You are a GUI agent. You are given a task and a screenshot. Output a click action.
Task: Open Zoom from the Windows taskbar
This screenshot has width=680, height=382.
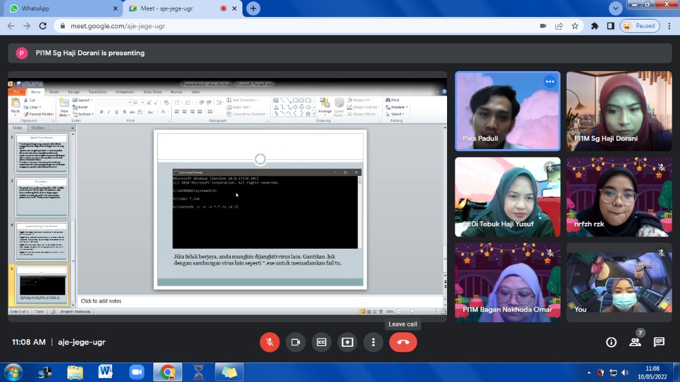click(x=137, y=372)
